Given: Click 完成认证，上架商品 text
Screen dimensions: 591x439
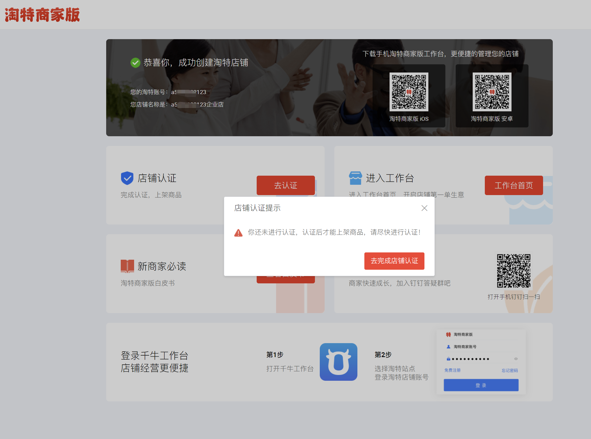Looking at the screenshot, I should [x=151, y=195].
